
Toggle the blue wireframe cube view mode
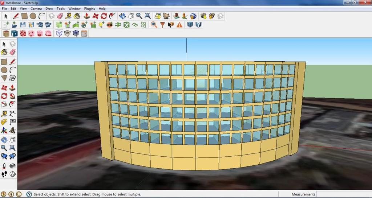click(59, 33)
